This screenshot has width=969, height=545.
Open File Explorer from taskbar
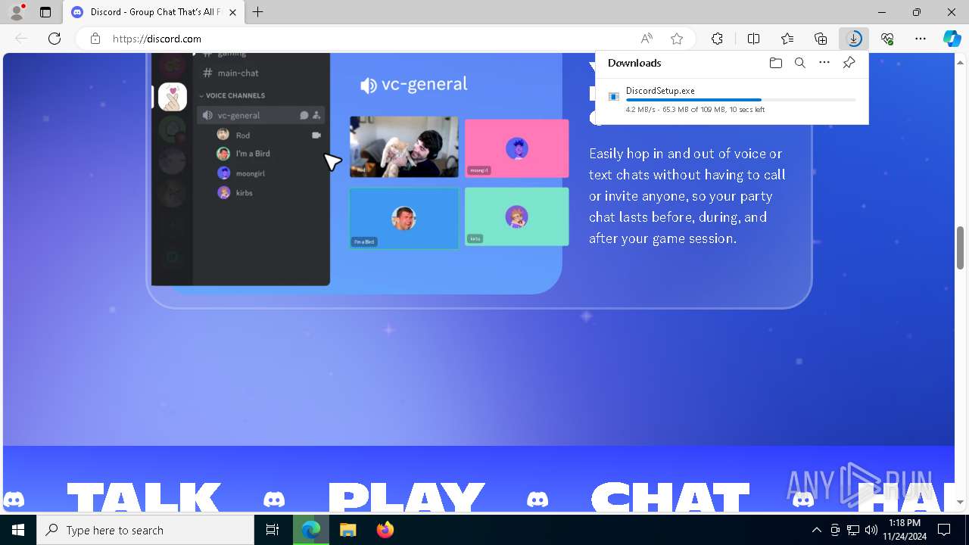click(x=347, y=530)
